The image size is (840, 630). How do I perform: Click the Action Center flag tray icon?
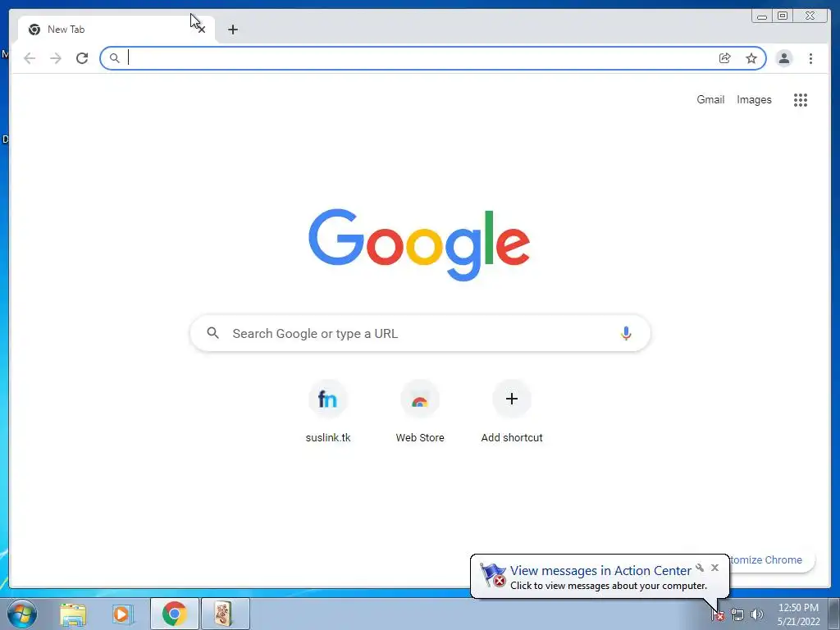tap(718, 615)
